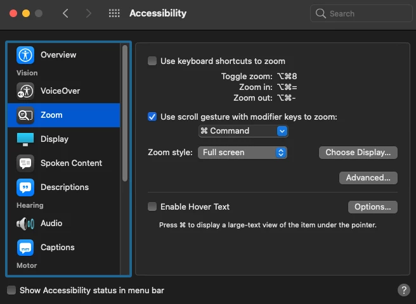The height and width of the screenshot is (304, 416).
Task: Click the Zoom out shortcut text
Action: point(264,98)
